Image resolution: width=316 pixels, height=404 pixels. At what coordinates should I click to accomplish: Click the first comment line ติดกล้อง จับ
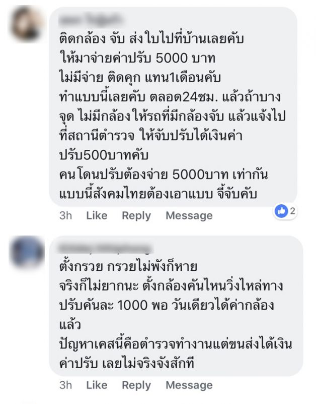pyautogui.click(x=151, y=39)
